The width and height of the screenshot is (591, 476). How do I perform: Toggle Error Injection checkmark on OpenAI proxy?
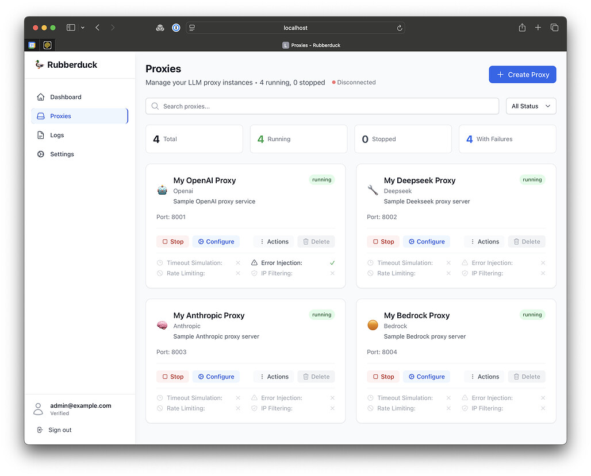(x=332, y=263)
